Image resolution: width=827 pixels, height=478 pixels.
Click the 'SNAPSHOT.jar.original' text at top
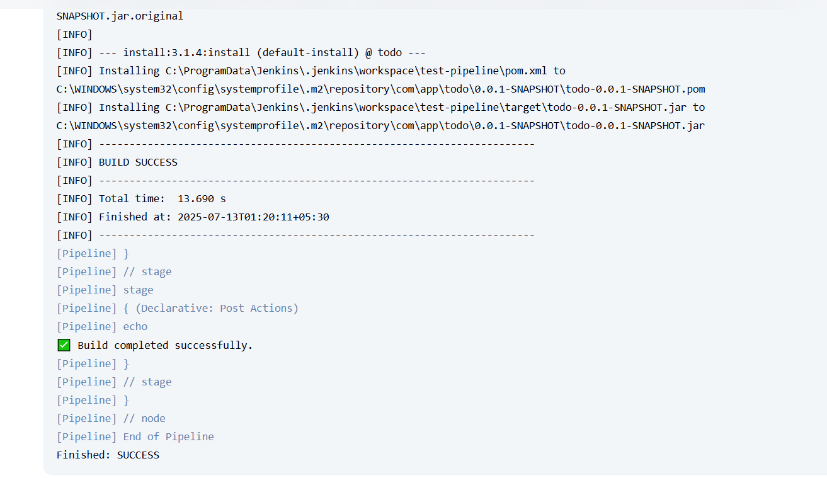click(x=120, y=16)
